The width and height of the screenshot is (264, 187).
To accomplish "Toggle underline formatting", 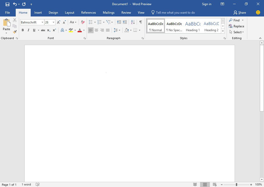I will coord(34,30).
